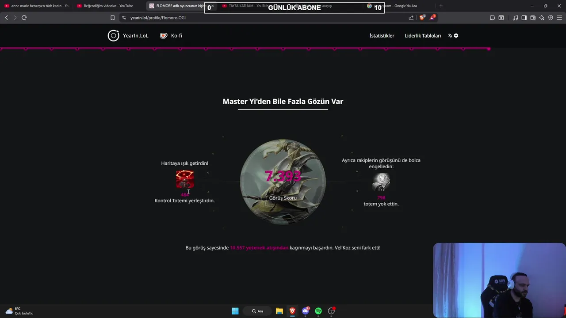Open the Extensions puzzle icon
Screen dimensions: 566x318
pos(492,18)
